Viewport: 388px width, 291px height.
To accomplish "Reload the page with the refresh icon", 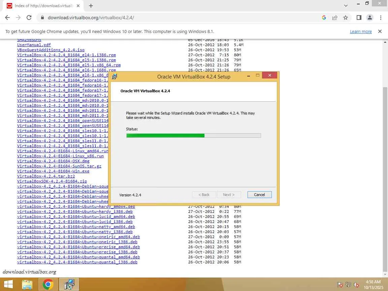I will click(29, 18).
